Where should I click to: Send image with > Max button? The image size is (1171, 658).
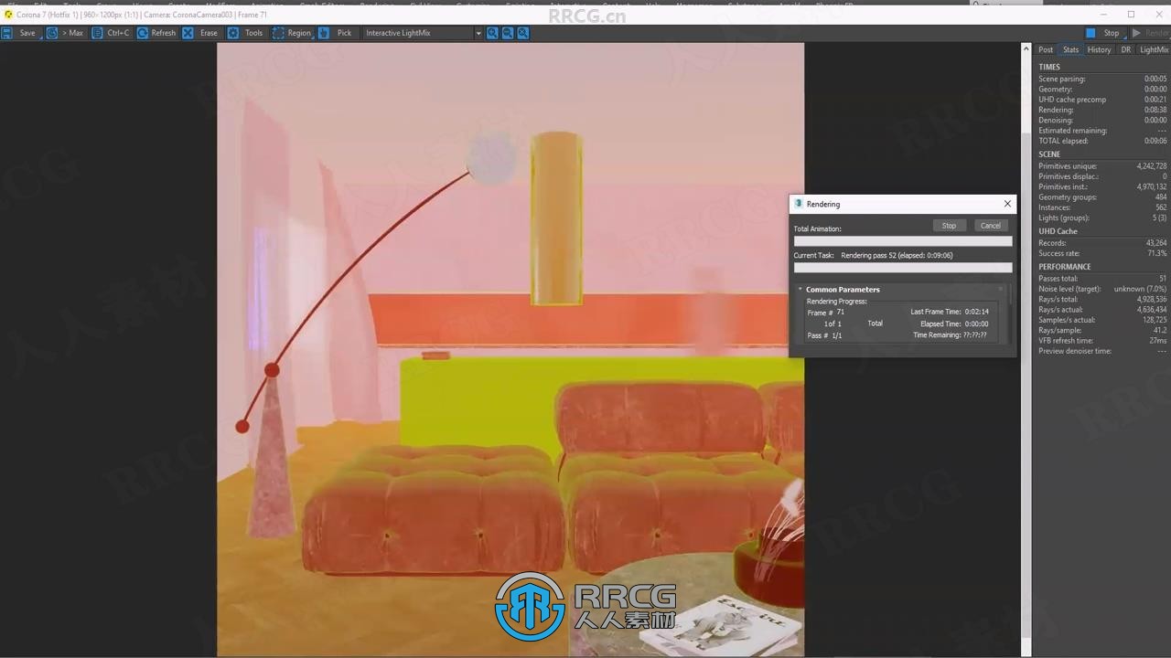click(72, 33)
